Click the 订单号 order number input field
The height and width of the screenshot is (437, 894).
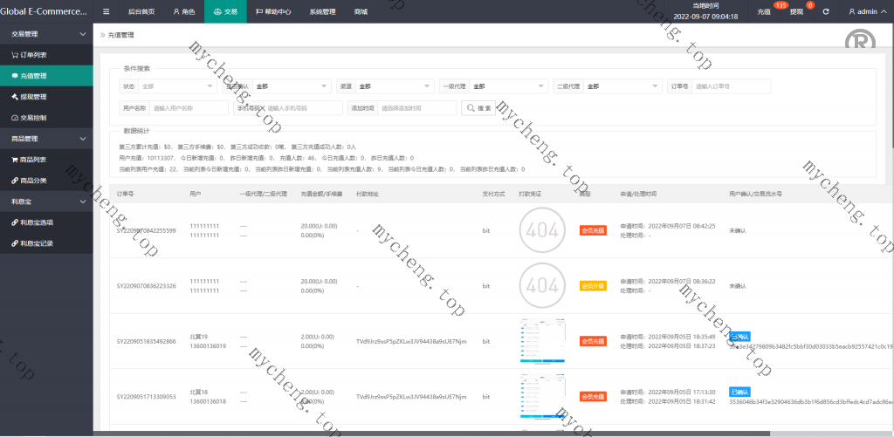coord(732,86)
